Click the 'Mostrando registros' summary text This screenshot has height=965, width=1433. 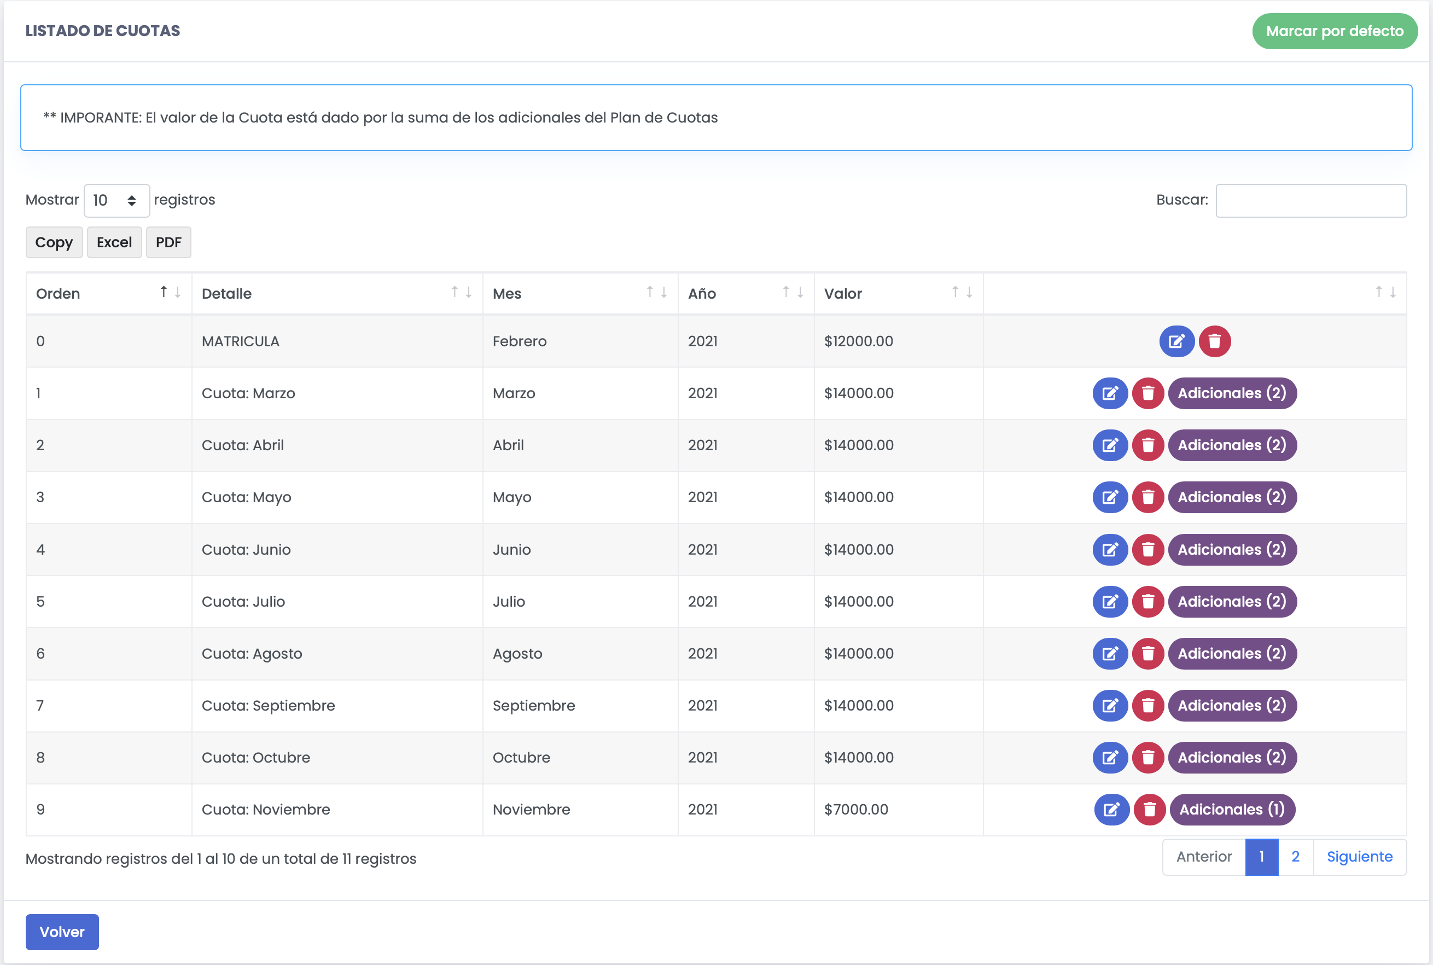click(x=221, y=858)
